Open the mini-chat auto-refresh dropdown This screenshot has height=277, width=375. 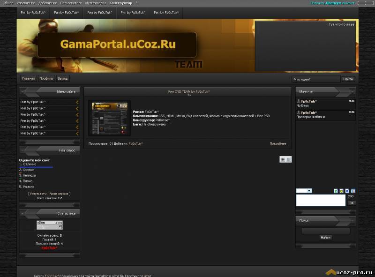(x=304, y=191)
